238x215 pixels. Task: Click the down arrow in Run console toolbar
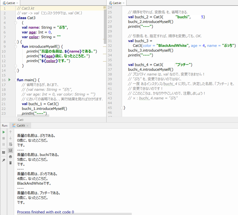click(x=10, y=138)
